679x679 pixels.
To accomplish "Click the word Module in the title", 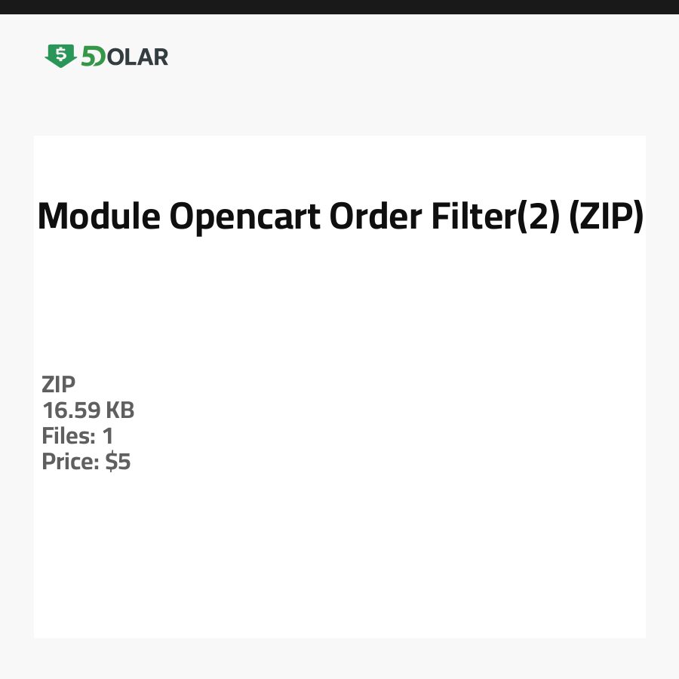I will coord(98,217).
